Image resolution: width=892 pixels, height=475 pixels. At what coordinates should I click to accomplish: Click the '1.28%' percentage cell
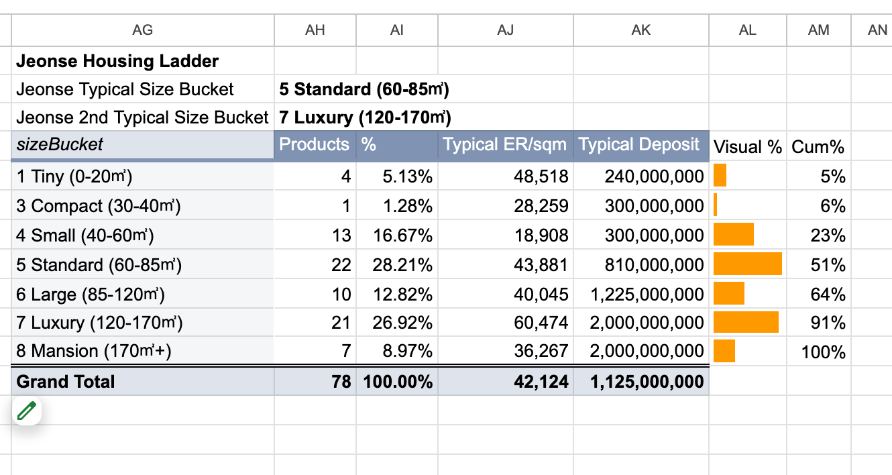397,206
